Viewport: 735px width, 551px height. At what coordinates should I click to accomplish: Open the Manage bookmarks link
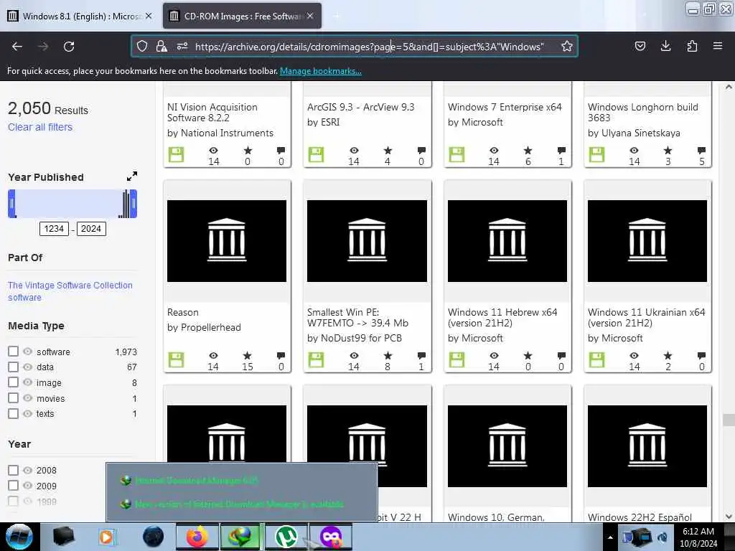321,71
